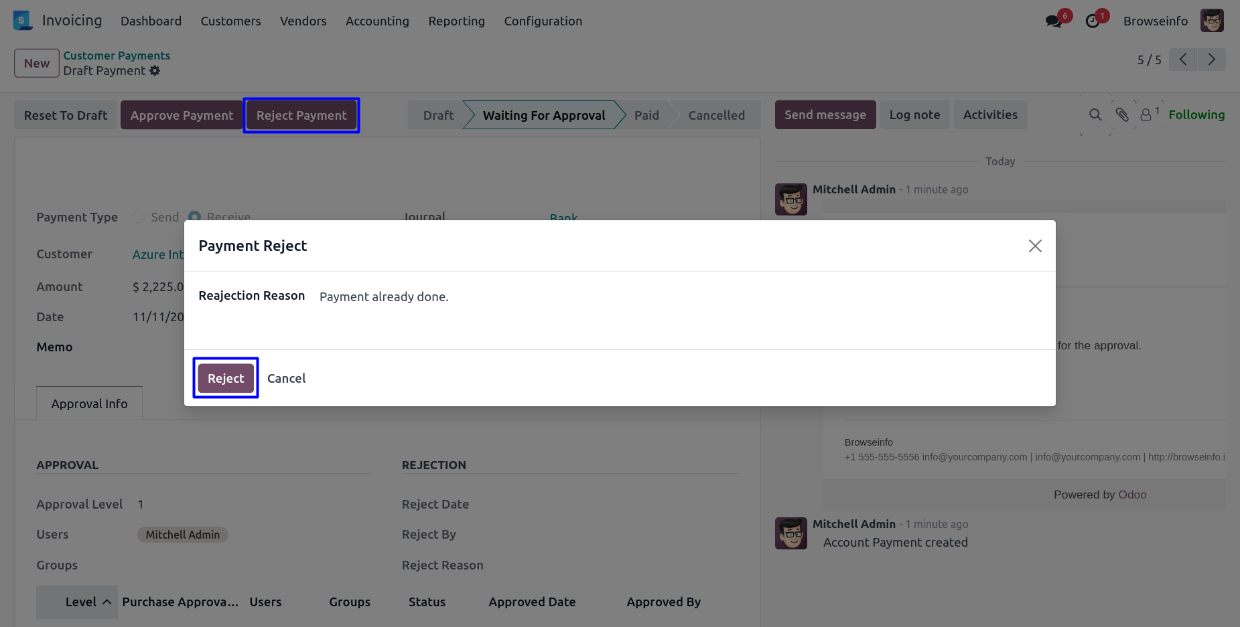This screenshot has height=627, width=1240.
Task: Click the user avatar in top bar
Action: 1212,21
